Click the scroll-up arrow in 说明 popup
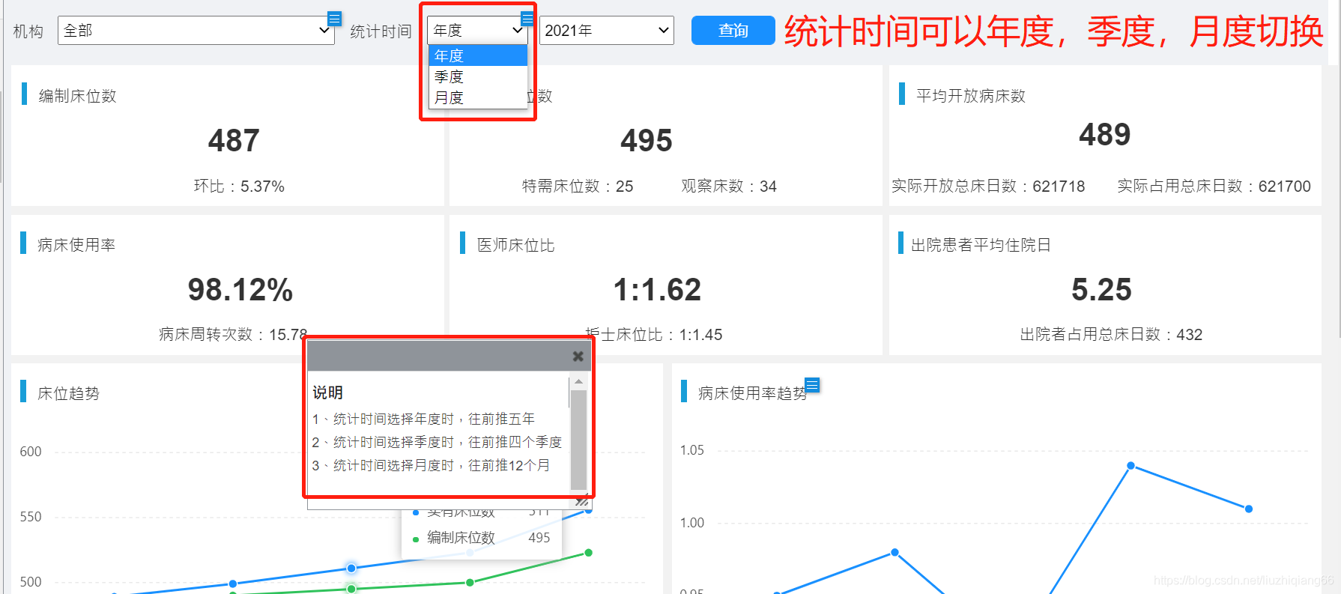The height and width of the screenshot is (594, 1341). (578, 381)
